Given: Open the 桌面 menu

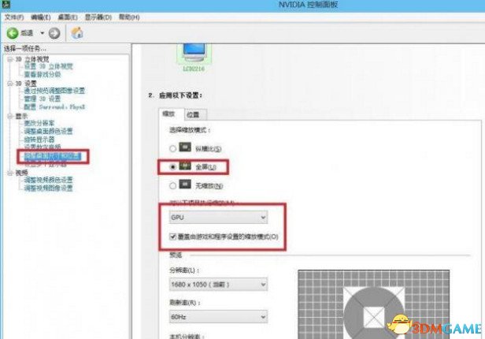Looking at the screenshot, I should [68, 17].
